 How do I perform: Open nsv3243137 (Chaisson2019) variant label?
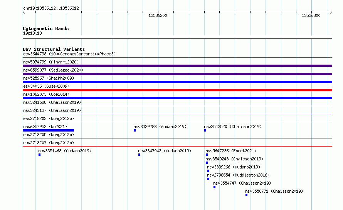(52, 110)
